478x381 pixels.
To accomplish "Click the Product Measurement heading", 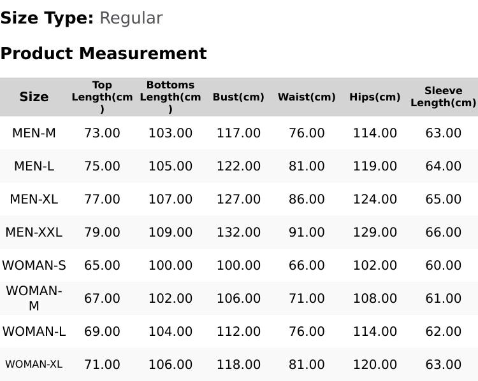I will point(104,53).
